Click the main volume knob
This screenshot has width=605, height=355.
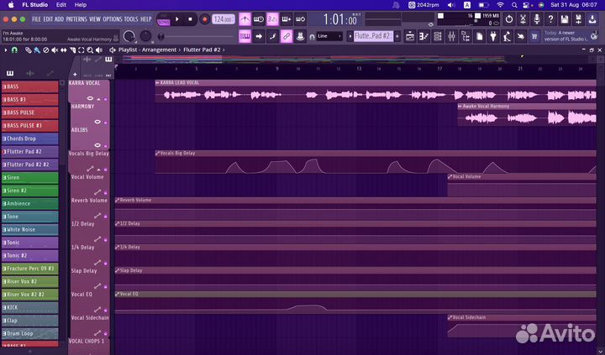(x=129, y=37)
